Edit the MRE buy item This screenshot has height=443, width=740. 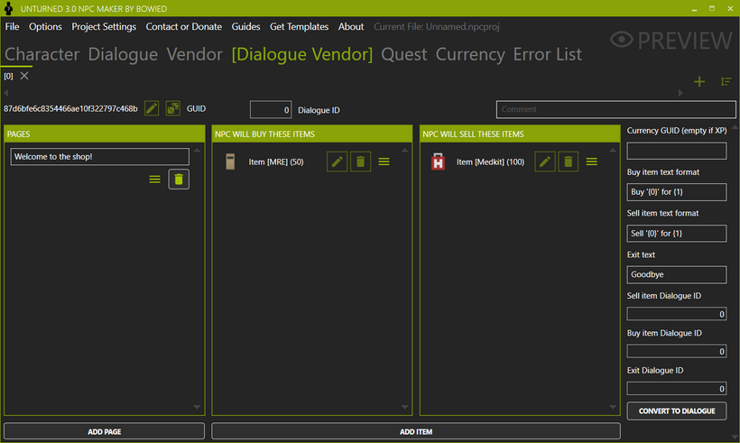click(x=337, y=162)
